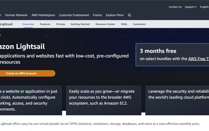Click the '3 months free' heading
The height and width of the screenshot is (131, 209).
click(158, 51)
